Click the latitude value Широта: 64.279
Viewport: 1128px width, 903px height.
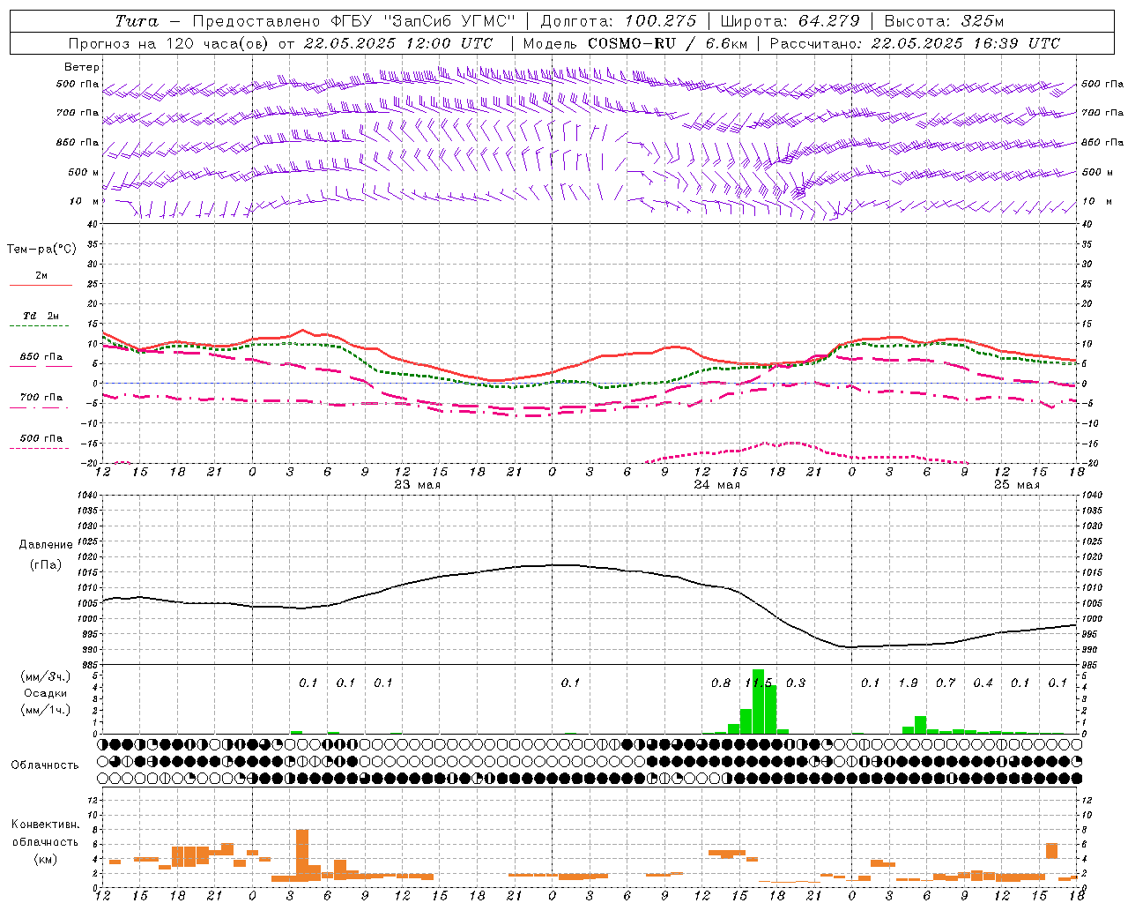point(790,21)
